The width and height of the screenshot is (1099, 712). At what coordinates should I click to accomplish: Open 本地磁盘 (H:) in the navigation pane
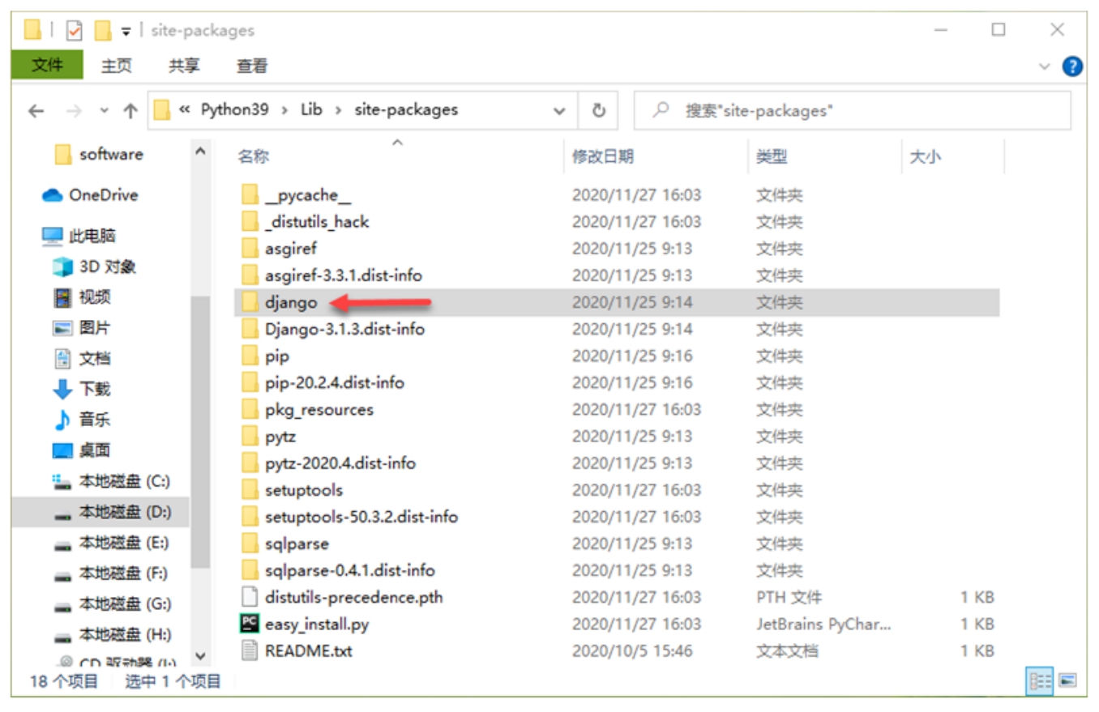click(111, 634)
